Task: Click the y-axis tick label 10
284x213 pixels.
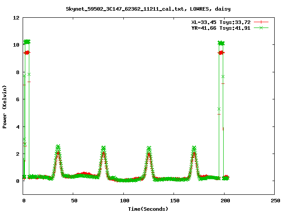Action: tap(16, 45)
